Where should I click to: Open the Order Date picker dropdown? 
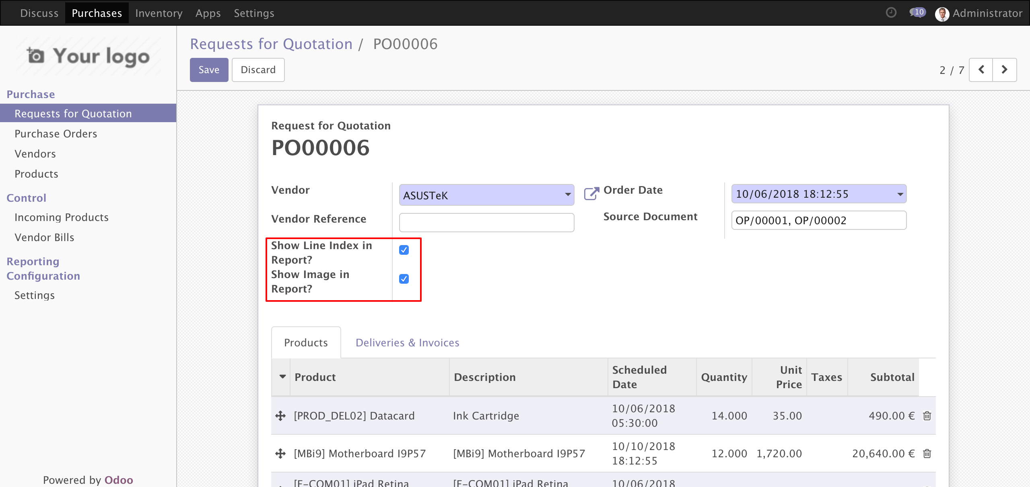[819, 194]
